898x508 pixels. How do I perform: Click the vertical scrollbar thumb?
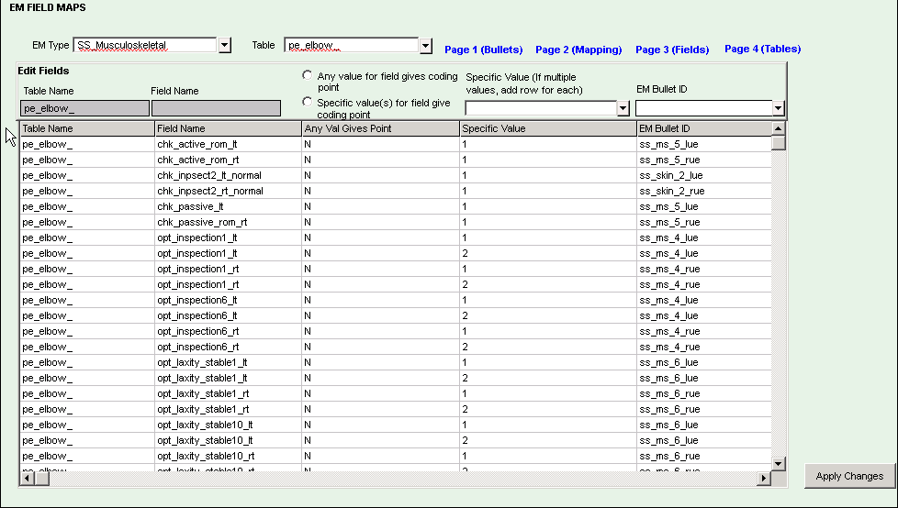click(x=778, y=142)
